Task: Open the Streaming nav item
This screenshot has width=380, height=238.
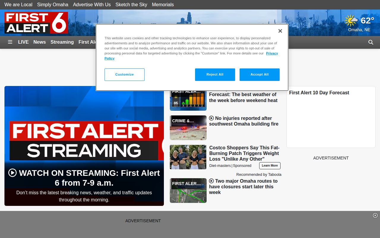Action: pyautogui.click(x=62, y=42)
